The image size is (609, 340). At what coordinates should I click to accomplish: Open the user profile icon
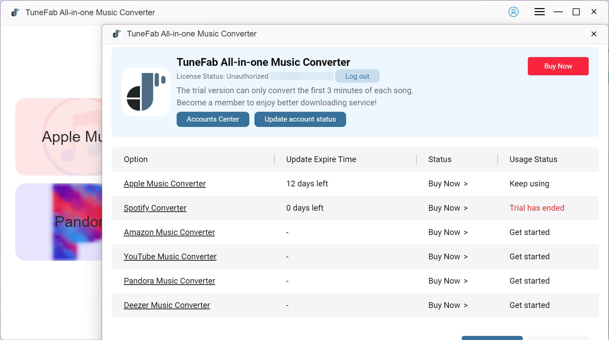point(514,12)
